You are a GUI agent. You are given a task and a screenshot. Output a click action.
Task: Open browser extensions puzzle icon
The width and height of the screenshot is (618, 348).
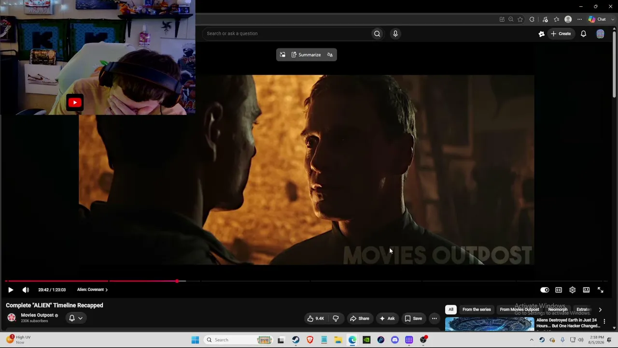[532, 19]
